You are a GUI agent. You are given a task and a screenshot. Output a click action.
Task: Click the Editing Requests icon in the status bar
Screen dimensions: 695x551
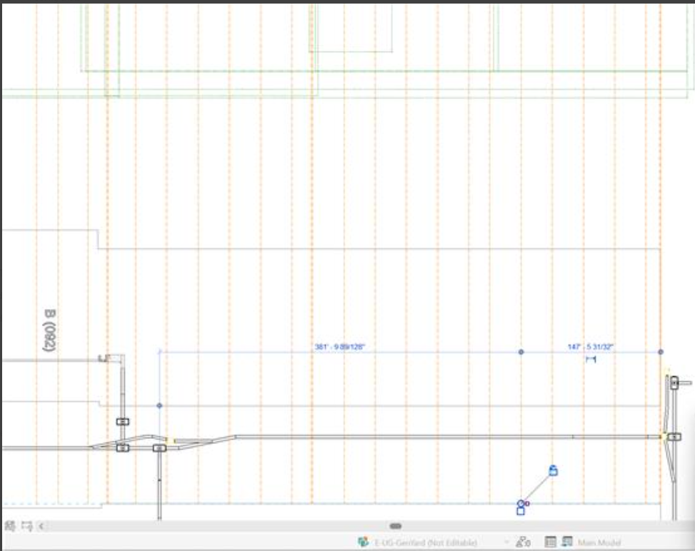coord(523,542)
